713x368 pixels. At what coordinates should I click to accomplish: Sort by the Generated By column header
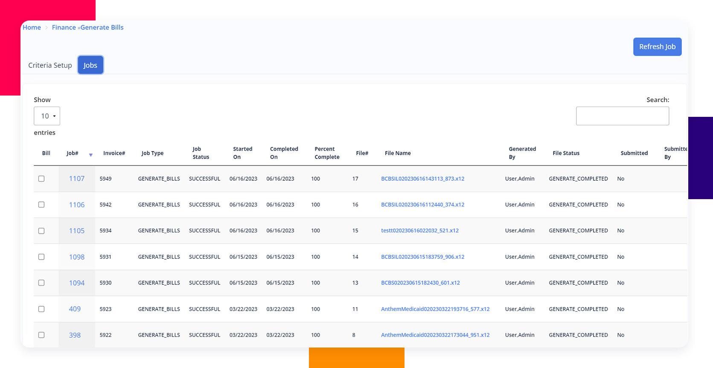coord(522,153)
